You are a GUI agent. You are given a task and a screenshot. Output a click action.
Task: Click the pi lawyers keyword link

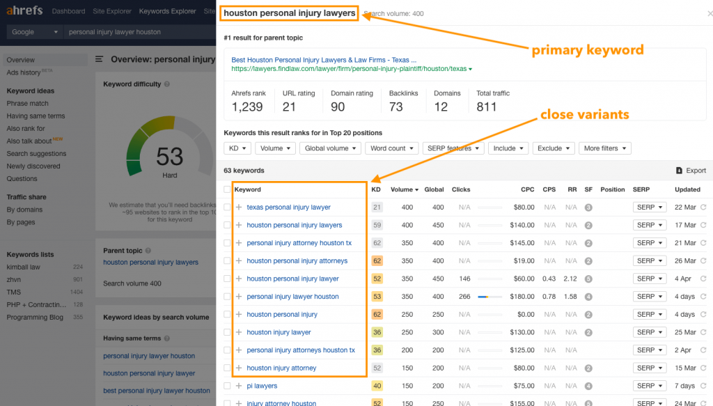coord(262,386)
